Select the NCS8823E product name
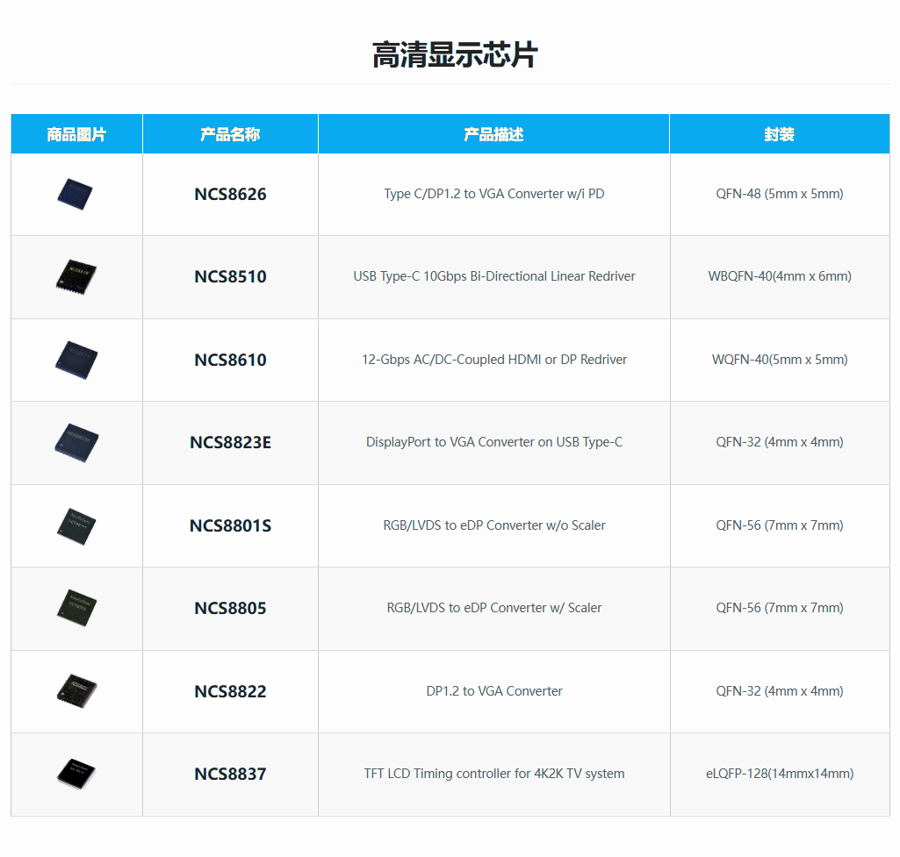Image resolution: width=900 pixels, height=857 pixels. coord(230,443)
